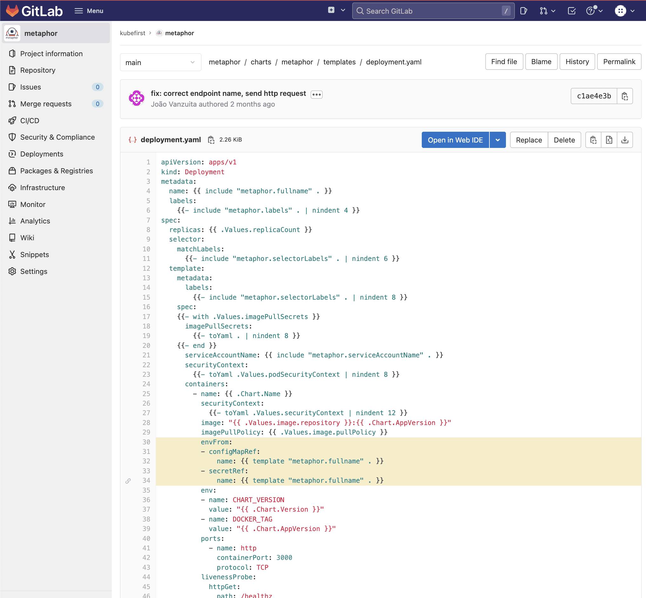Expand the Help menu chevron
Viewport: 646px width, 598px height.
[601, 11]
